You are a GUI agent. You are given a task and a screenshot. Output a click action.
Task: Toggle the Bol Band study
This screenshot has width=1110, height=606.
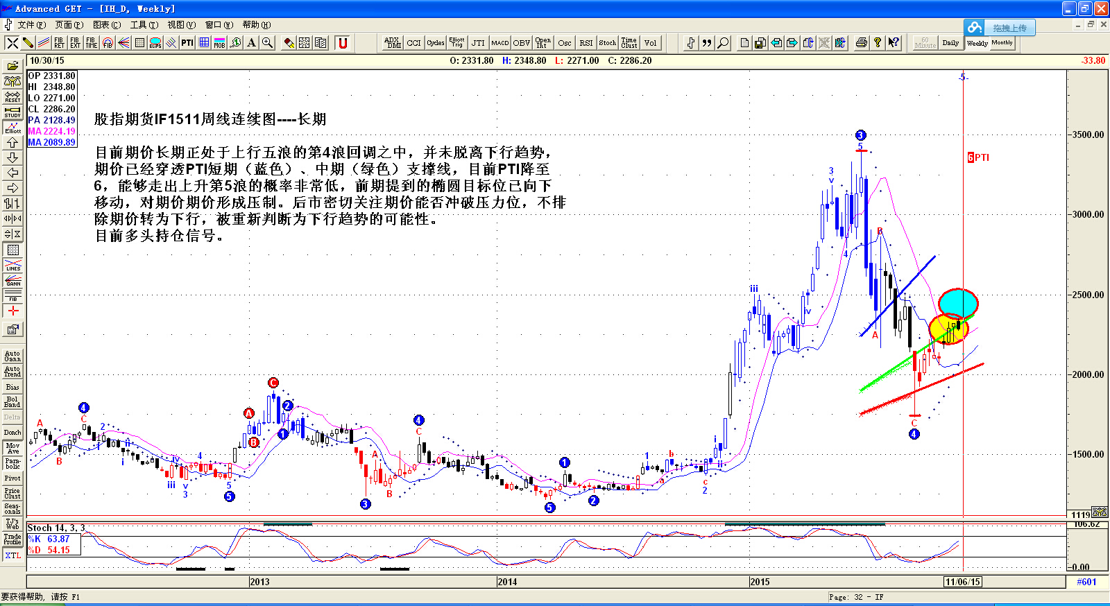pyautogui.click(x=12, y=402)
